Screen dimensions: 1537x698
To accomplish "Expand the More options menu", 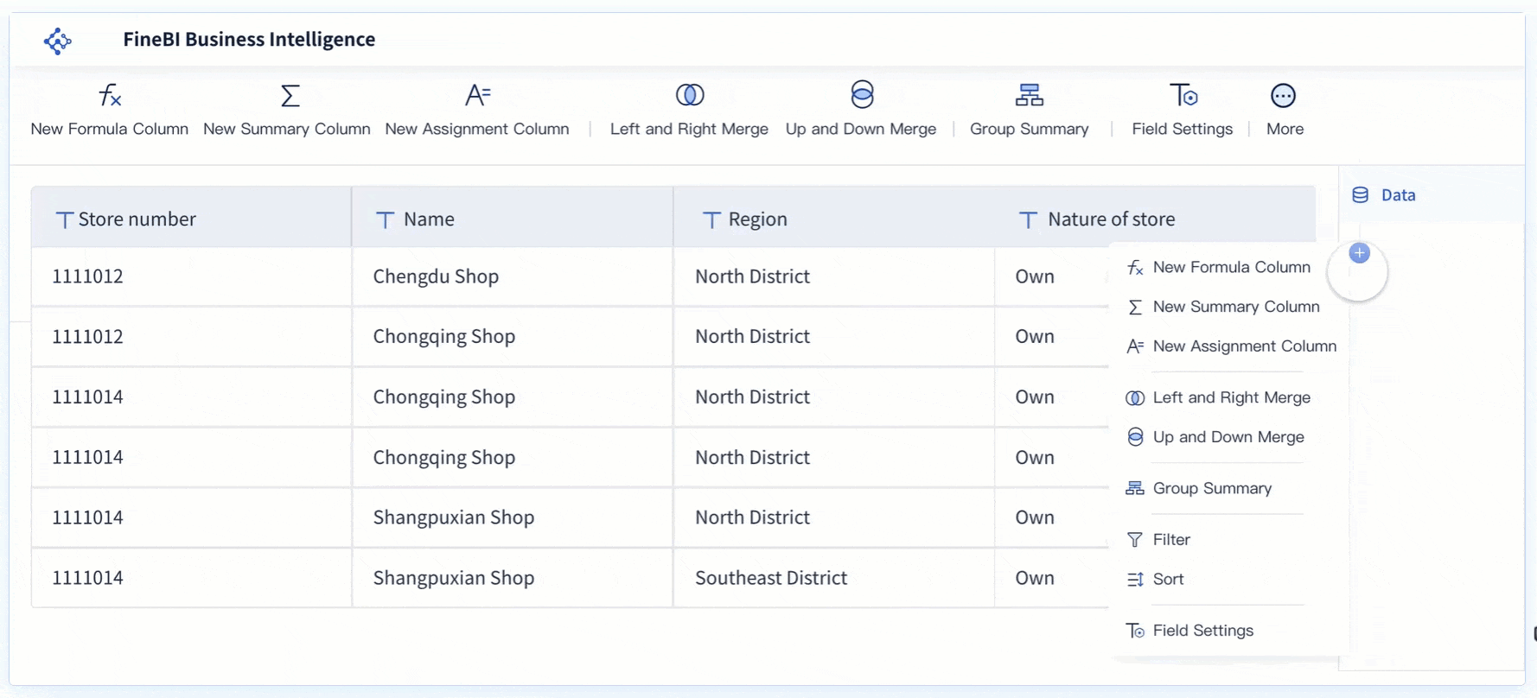I will pos(1284,96).
